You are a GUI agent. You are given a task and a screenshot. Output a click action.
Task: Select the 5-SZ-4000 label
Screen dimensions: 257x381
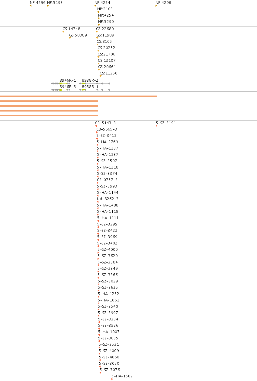(108, 249)
